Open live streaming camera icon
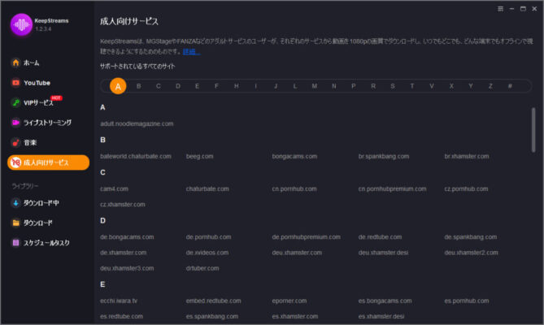 coord(15,123)
